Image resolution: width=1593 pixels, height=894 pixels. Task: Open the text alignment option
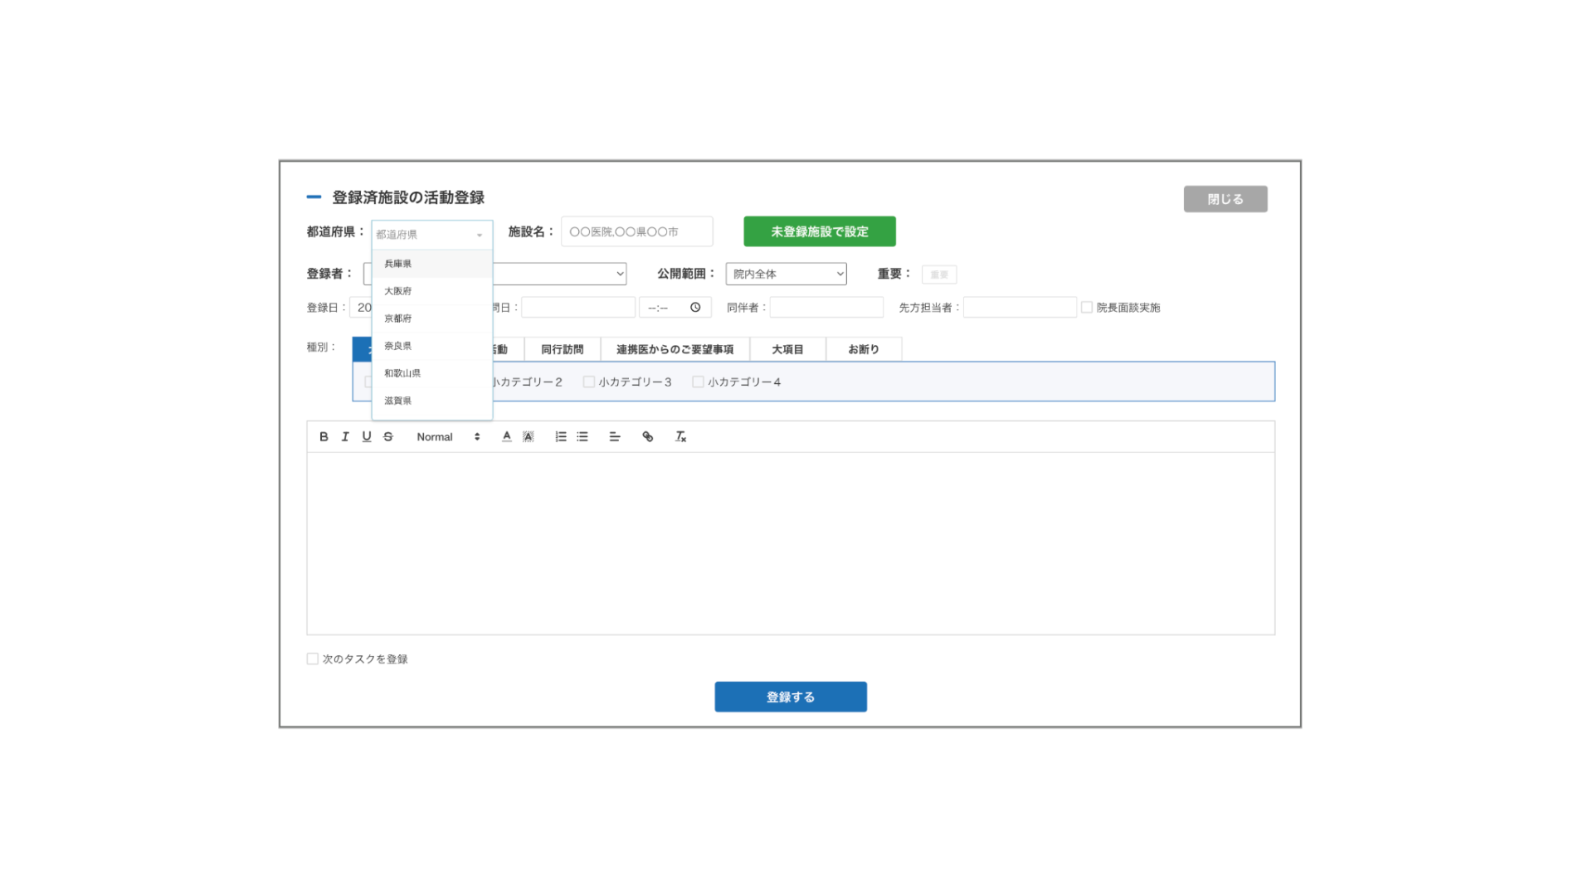tap(615, 437)
